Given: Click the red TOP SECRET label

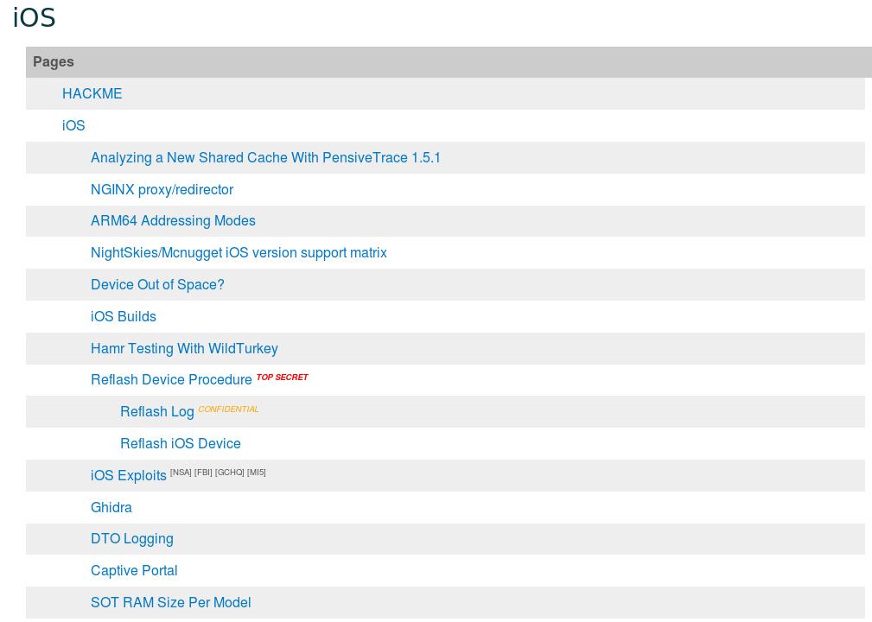Looking at the screenshot, I should [282, 378].
